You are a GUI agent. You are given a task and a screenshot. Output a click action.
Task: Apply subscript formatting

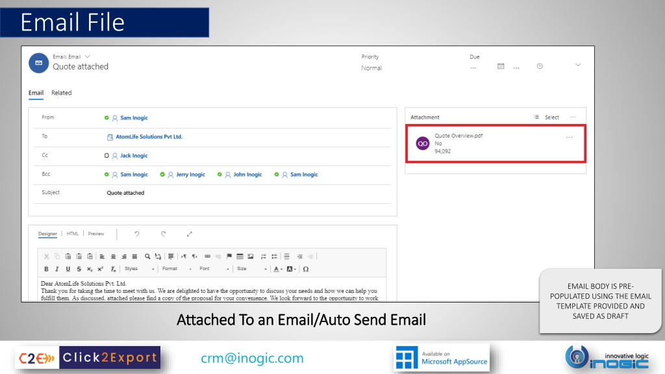90,269
